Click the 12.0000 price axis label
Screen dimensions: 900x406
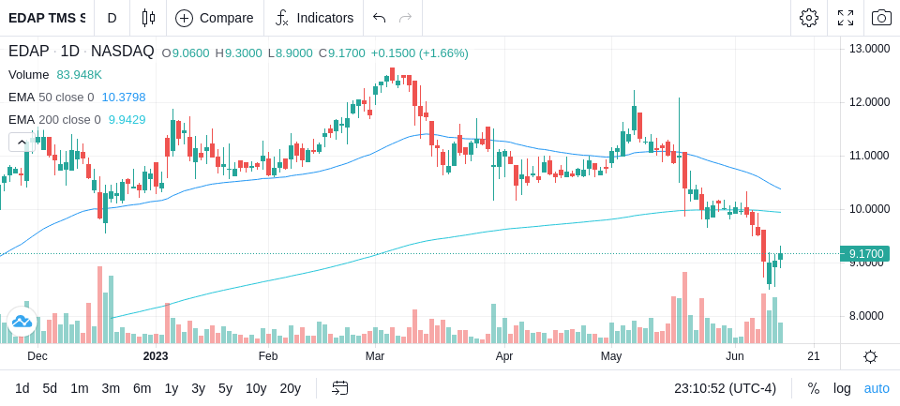pyautogui.click(x=870, y=102)
